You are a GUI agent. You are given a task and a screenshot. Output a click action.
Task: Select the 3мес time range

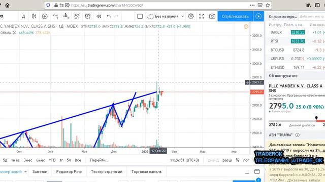[28, 160]
